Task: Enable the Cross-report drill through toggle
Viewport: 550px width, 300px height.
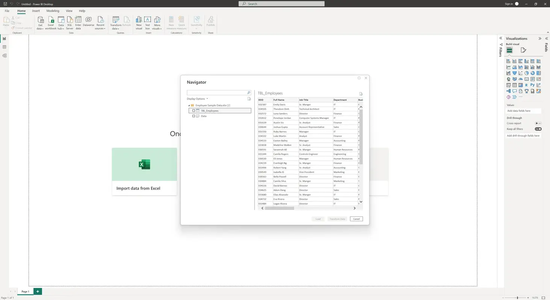Action: point(538,123)
